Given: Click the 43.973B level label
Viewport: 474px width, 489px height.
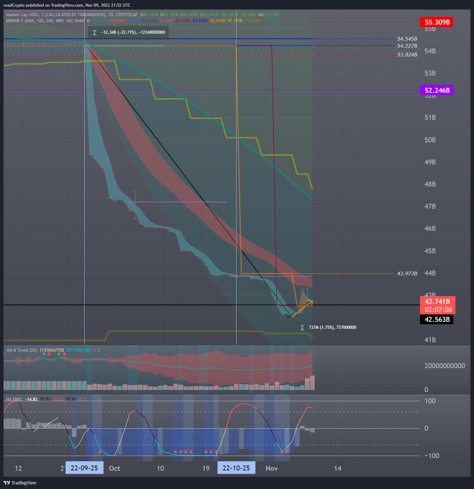Looking at the screenshot, I should (x=407, y=274).
